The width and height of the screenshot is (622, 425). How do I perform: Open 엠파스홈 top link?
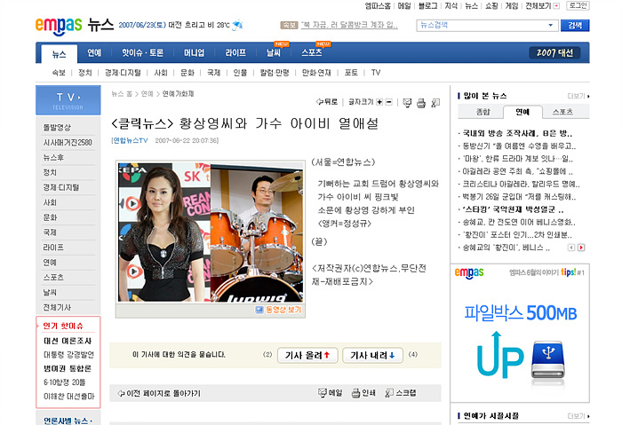[x=378, y=6]
